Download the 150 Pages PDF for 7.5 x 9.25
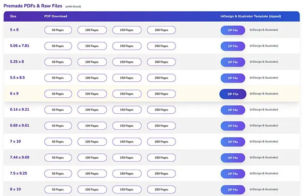This screenshot has height=196, width=303. [127, 174]
